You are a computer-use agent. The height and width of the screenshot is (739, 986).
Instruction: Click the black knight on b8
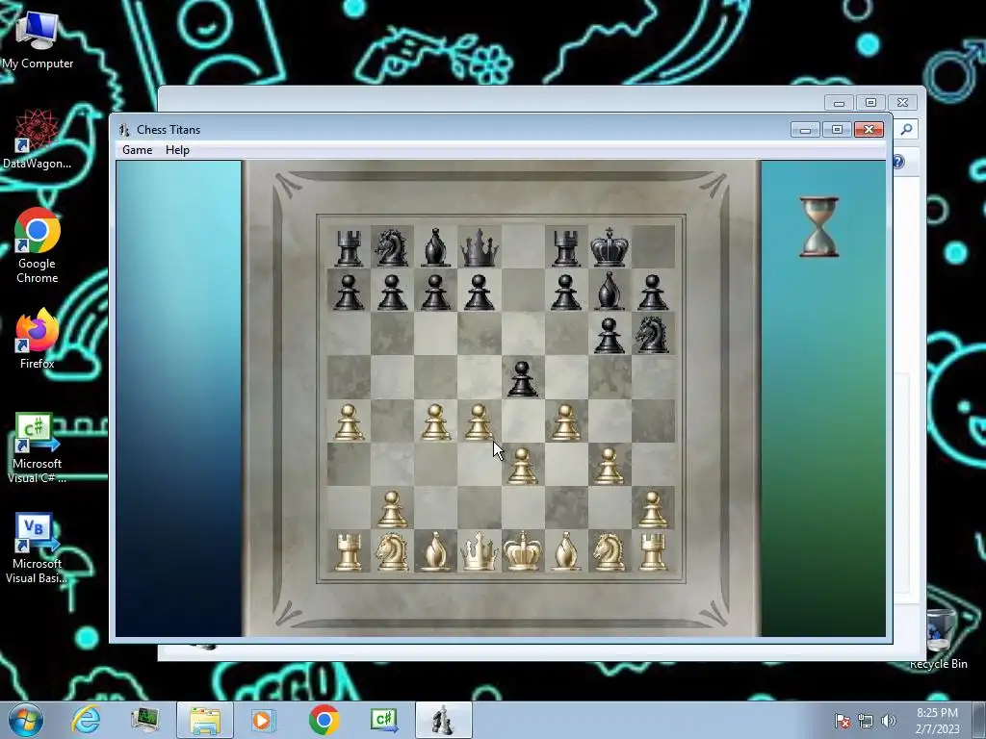tap(392, 247)
